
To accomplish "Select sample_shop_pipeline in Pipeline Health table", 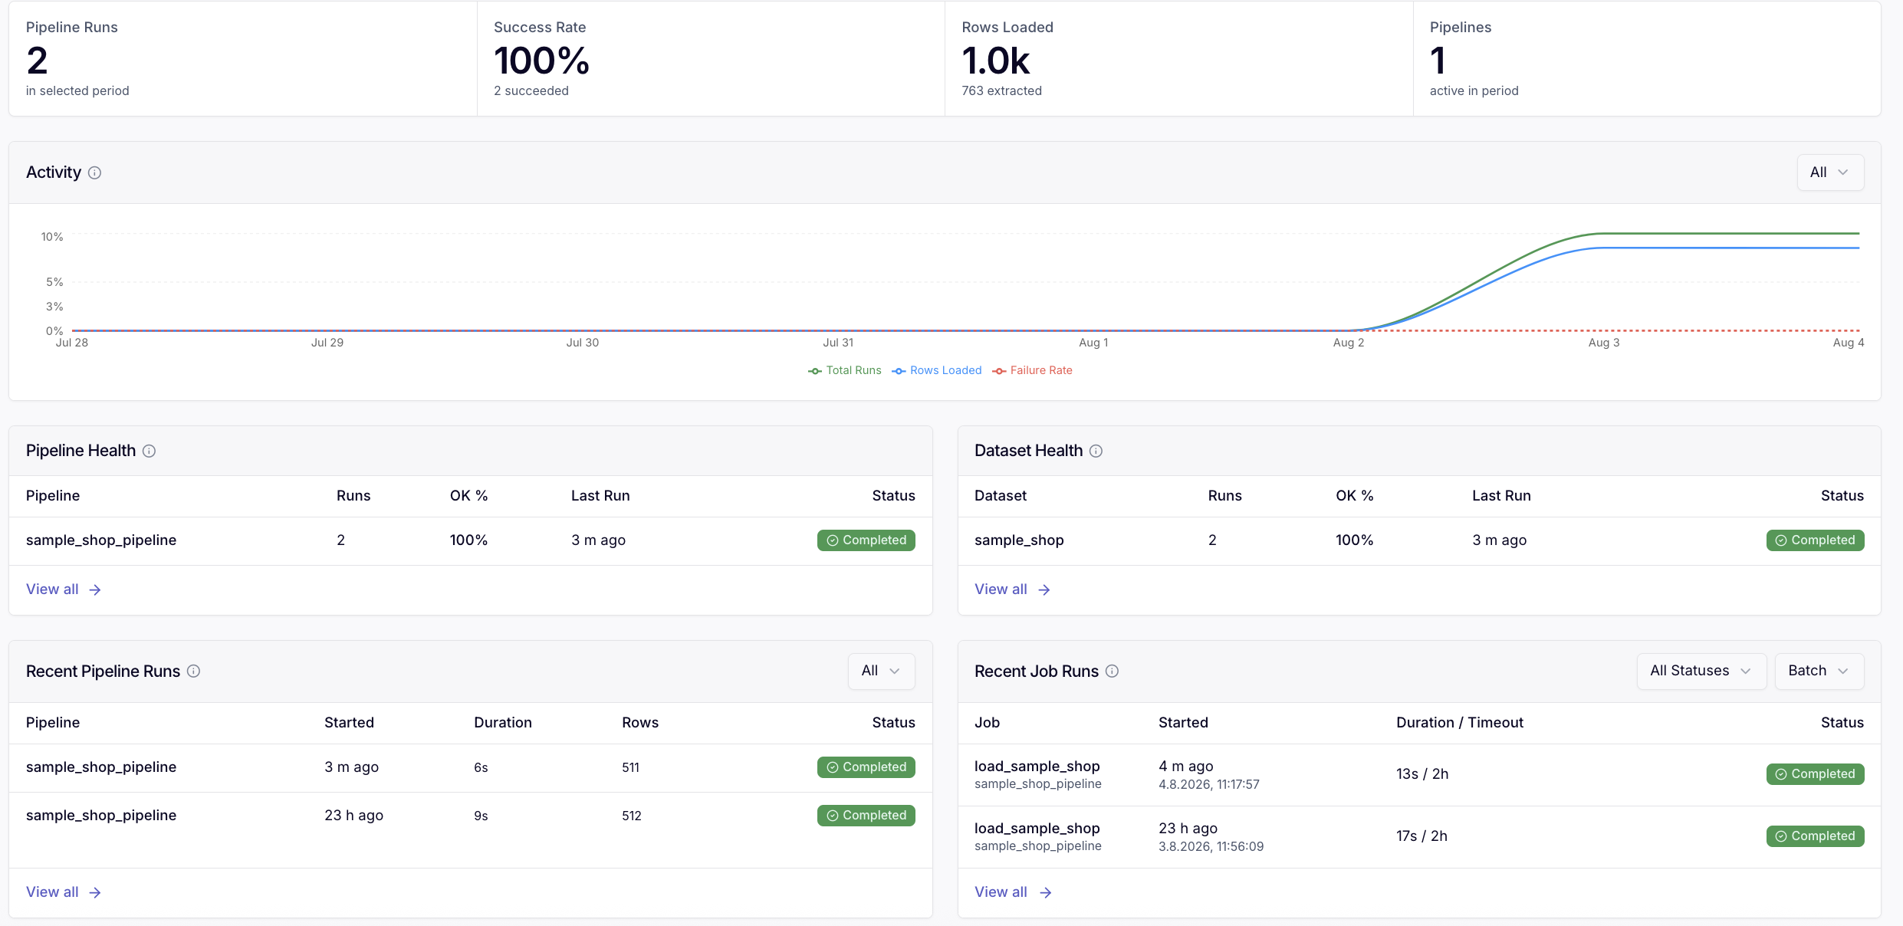I will click(x=101, y=540).
